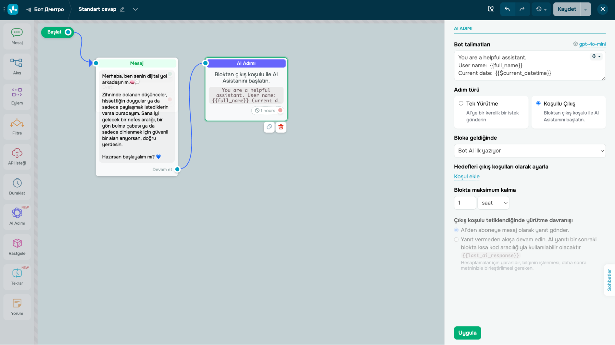Image resolution: width=615 pixels, height=345 pixels.
Task: Click the undo arrow in top bar
Action: coord(507,9)
